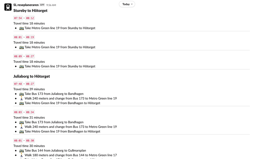Click the tram emoji for Bandhagen to Hötorget 07:48
This screenshot has width=254, height=159.
click(22, 103)
